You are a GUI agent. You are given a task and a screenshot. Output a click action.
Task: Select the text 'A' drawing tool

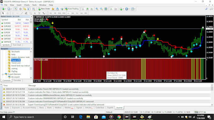pyautogui.click(x=35, y=13)
